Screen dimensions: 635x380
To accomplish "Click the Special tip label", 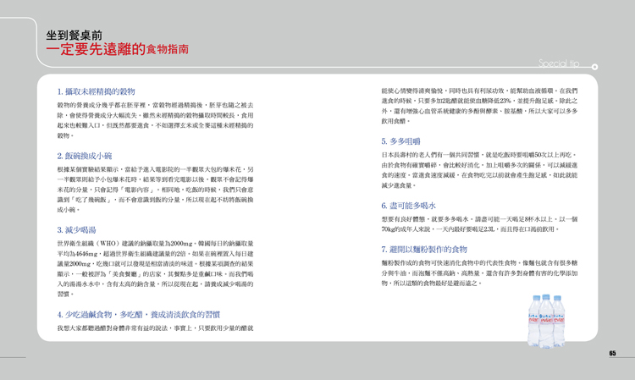I will pyautogui.click(x=558, y=63).
